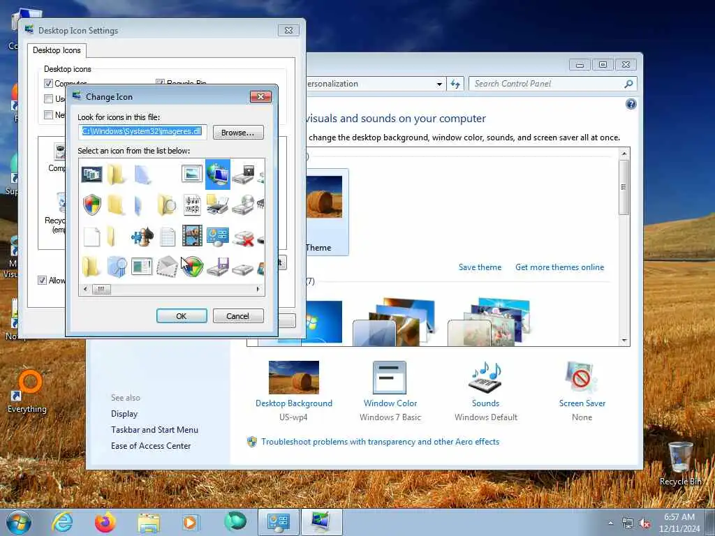Toggle the Computer desktop icon checkbox
Image resolution: width=715 pixels, height=536 pixels.
click(x=48, y=84)
